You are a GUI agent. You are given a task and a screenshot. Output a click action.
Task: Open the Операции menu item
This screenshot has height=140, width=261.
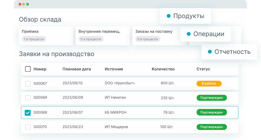(x=209, y=34)
